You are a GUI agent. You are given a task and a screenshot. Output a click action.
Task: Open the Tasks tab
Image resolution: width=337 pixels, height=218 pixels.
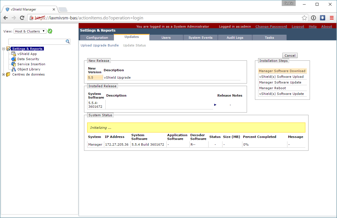coord(269,38)
